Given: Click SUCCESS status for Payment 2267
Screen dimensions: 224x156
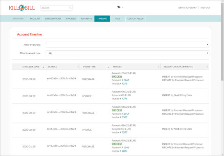Looking at the screenshot, I should point(117,77).
